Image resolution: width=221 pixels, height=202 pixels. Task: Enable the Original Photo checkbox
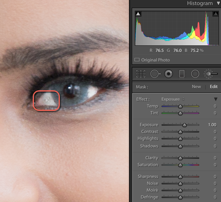click(137, 60)
